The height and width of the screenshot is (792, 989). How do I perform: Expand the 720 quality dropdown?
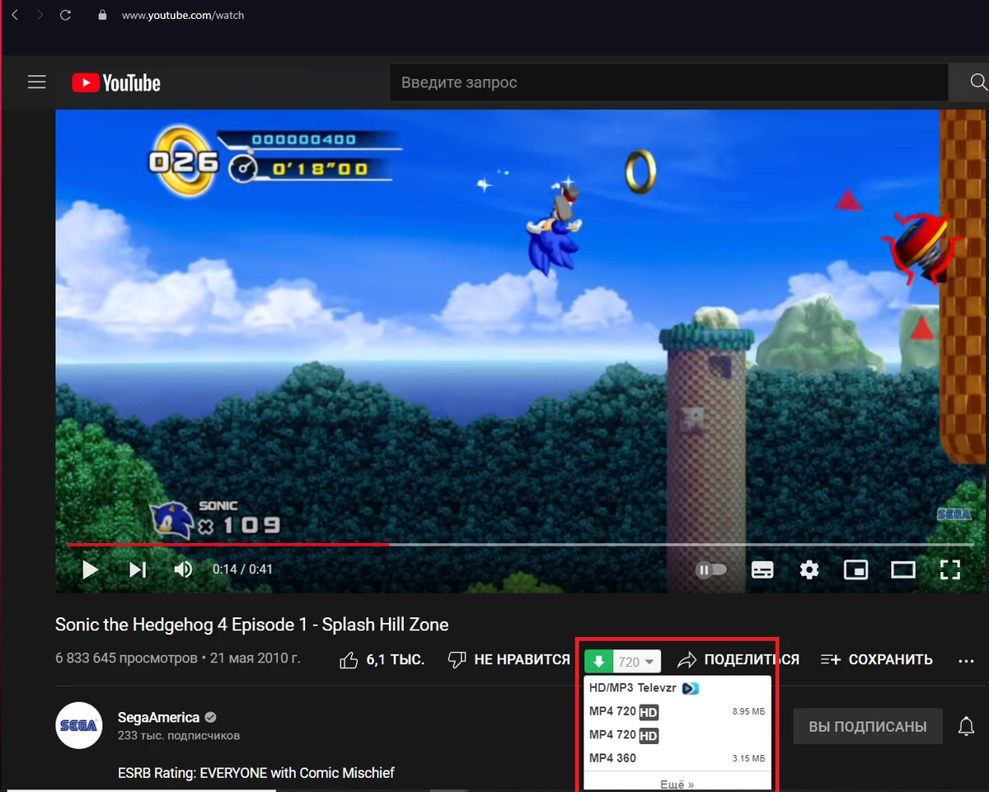tap(637, 661)
